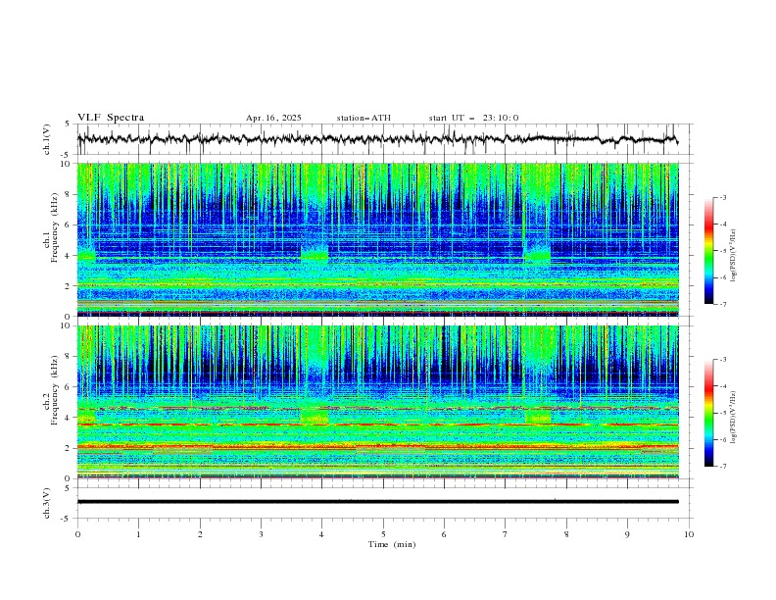Click the time axis tick label '0'

pos(77,534)
